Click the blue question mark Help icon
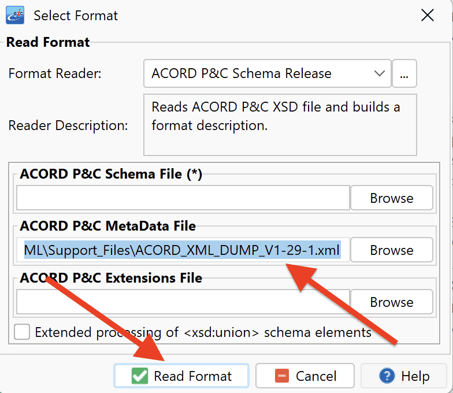The height and width of the screenshot is (393, 453). [x=387, y=376]
